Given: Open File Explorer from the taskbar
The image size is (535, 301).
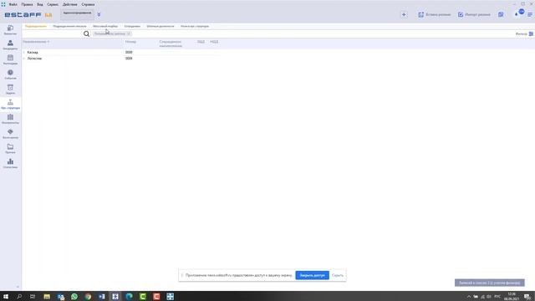Looking at the screenshot, I should [x=47, y=296].
